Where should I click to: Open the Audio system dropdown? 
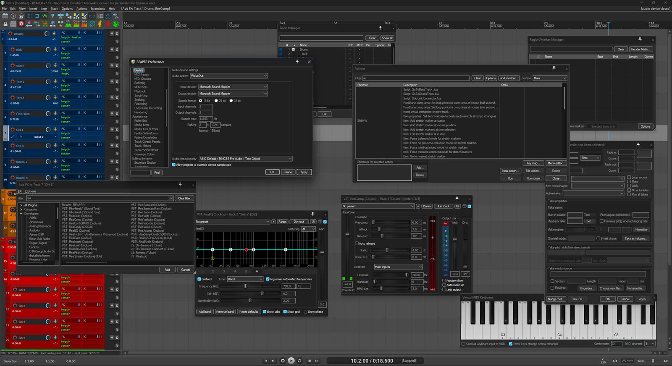[228, 76]
